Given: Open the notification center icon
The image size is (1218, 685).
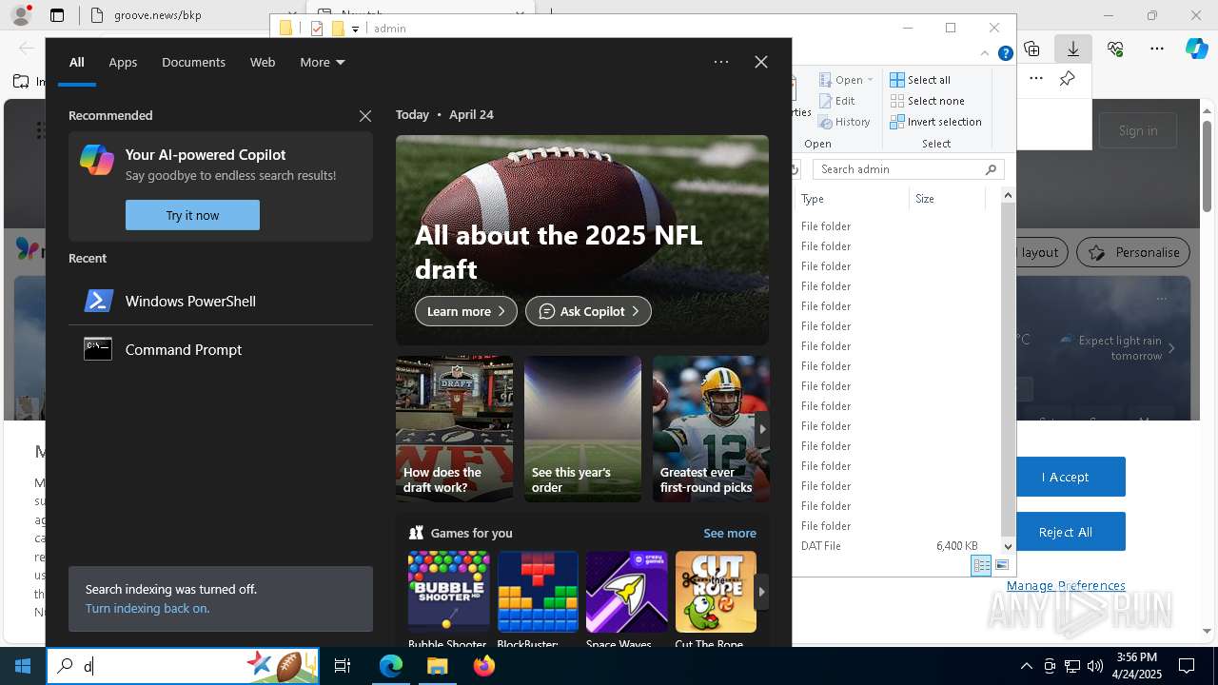Looking at the screenshot, I should 1187,666.
